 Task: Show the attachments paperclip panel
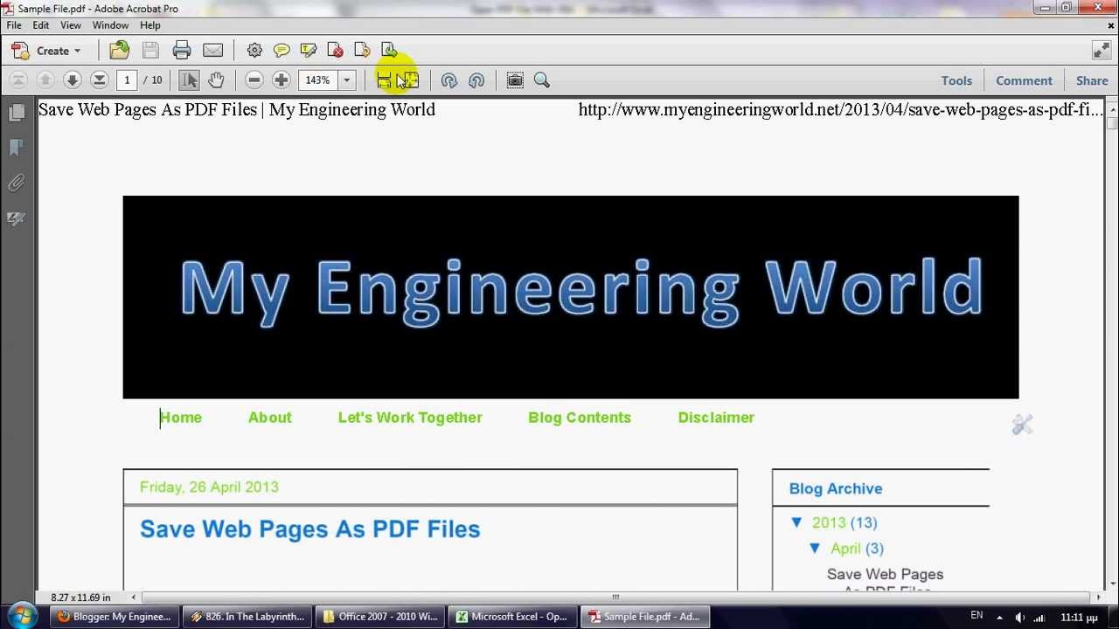click(16, 183)
